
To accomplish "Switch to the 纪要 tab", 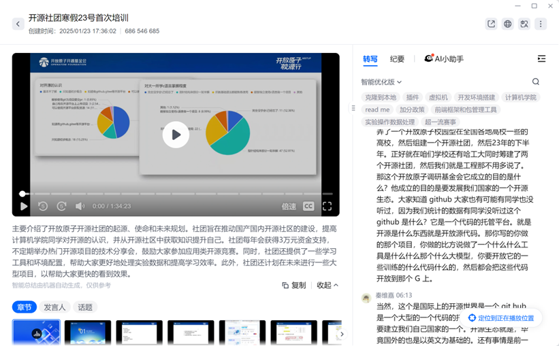I will tap(397, 59).
